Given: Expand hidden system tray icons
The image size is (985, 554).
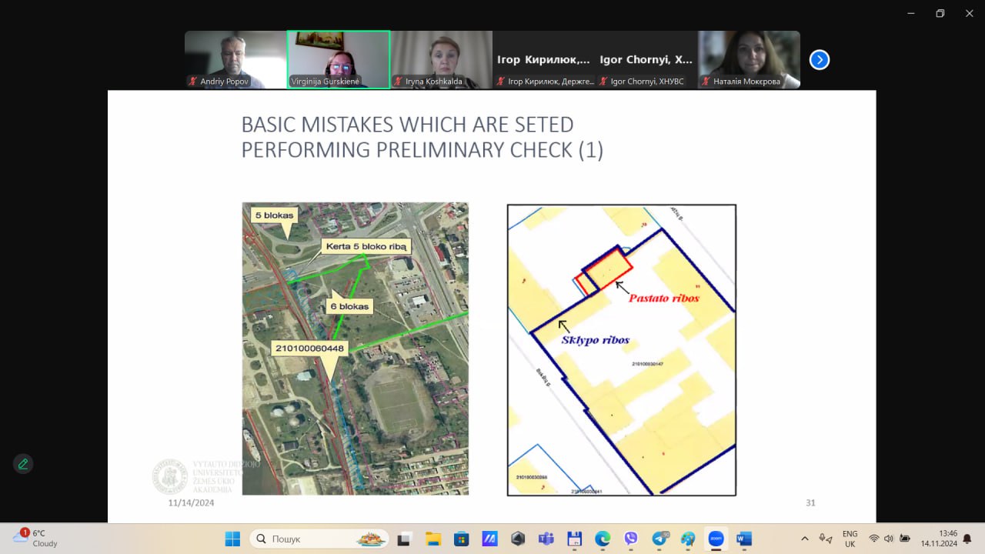Looking at the screenshot, I should [x=805, y=539].
